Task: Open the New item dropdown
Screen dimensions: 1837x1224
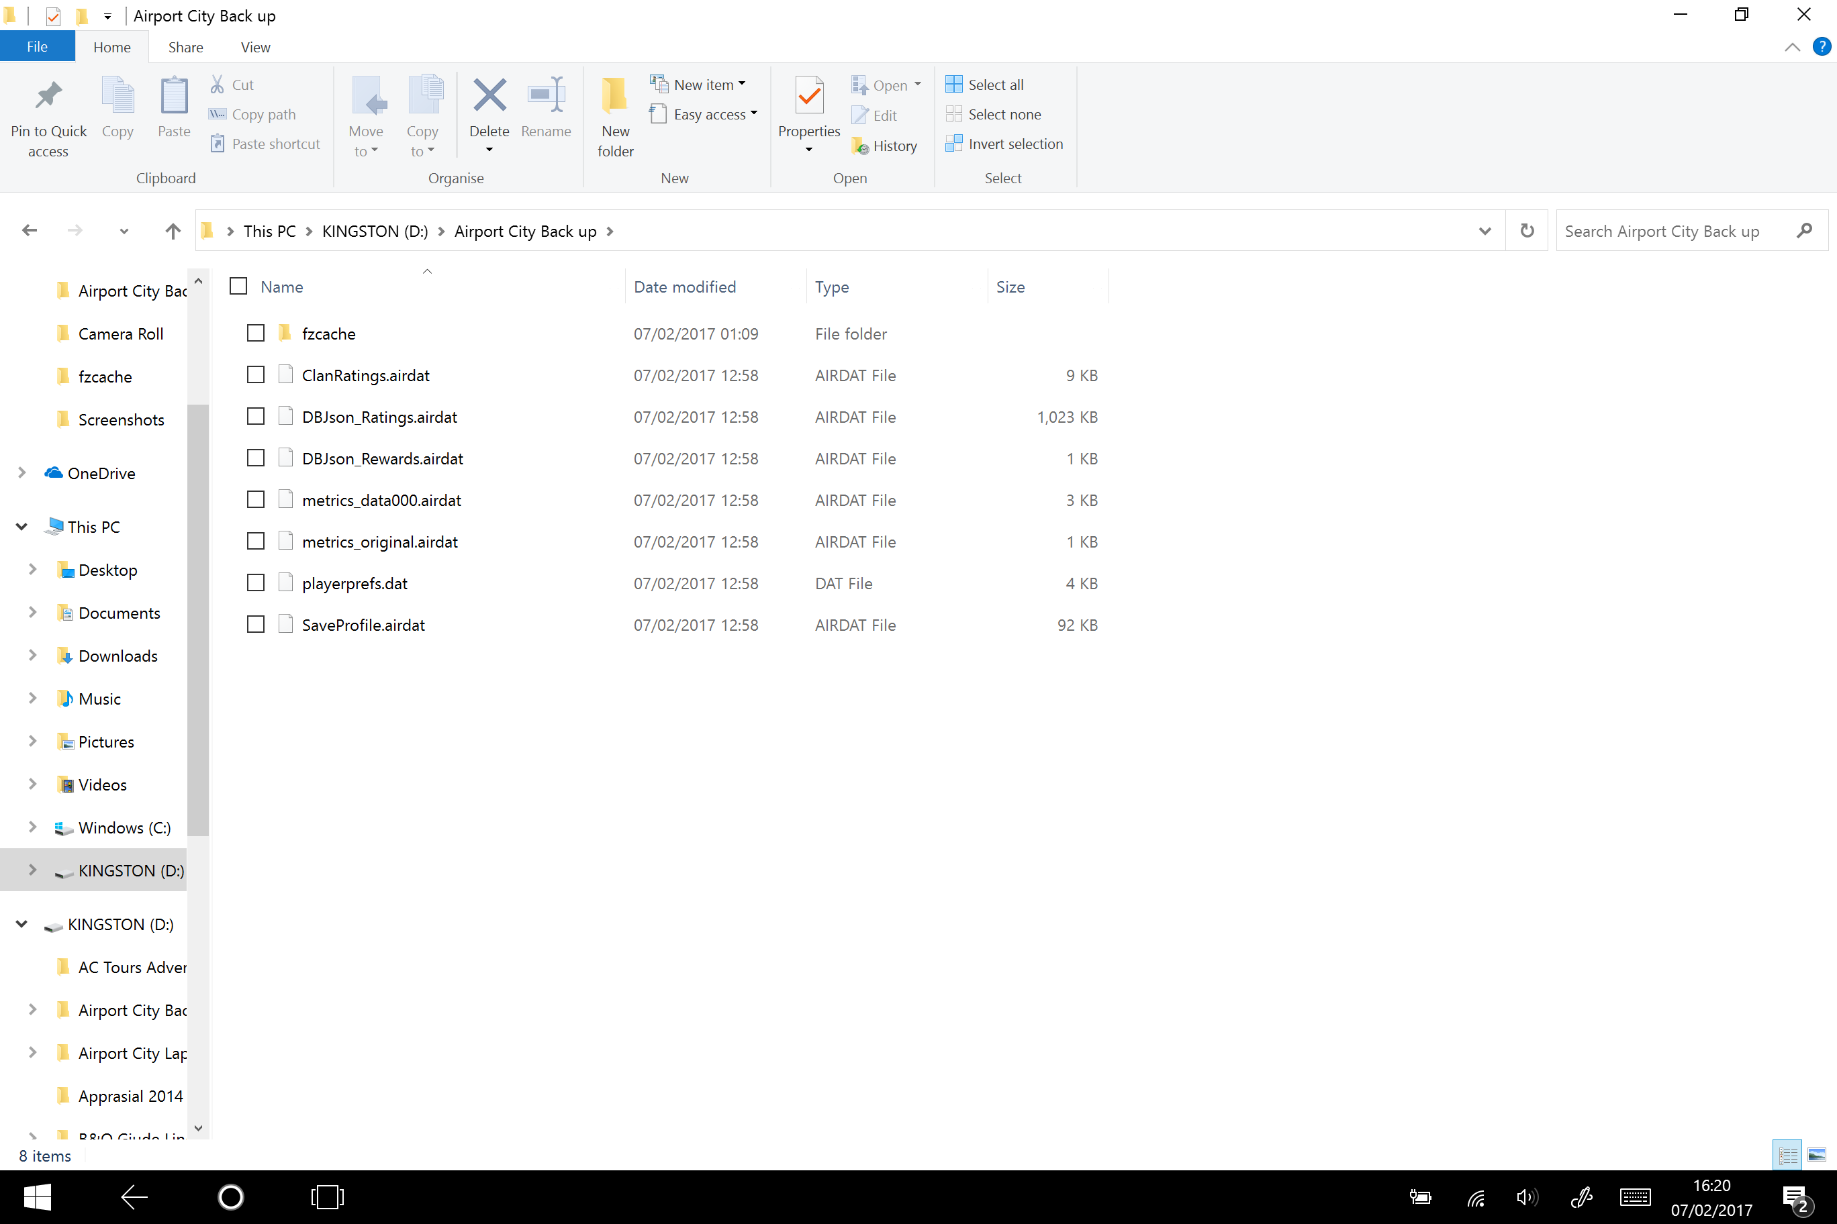Action: pyautogui.click(x=699, y=85)
